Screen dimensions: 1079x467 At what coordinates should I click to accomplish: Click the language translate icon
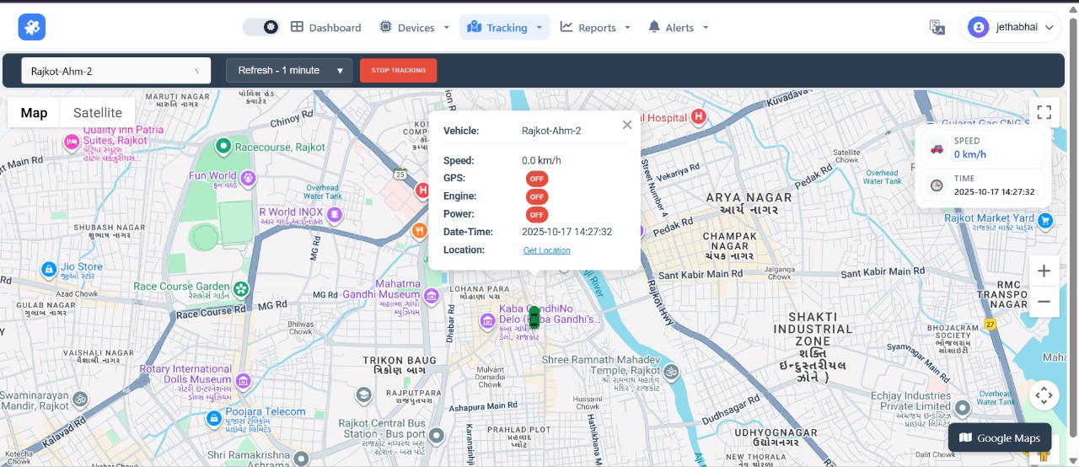[937, 28]
